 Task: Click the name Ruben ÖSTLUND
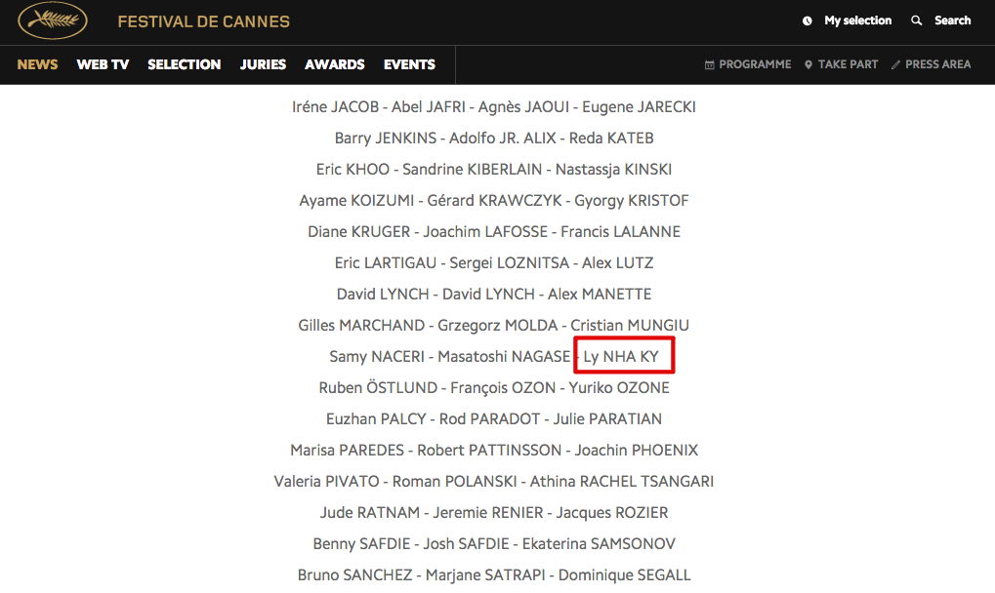[x=378, y=388]
